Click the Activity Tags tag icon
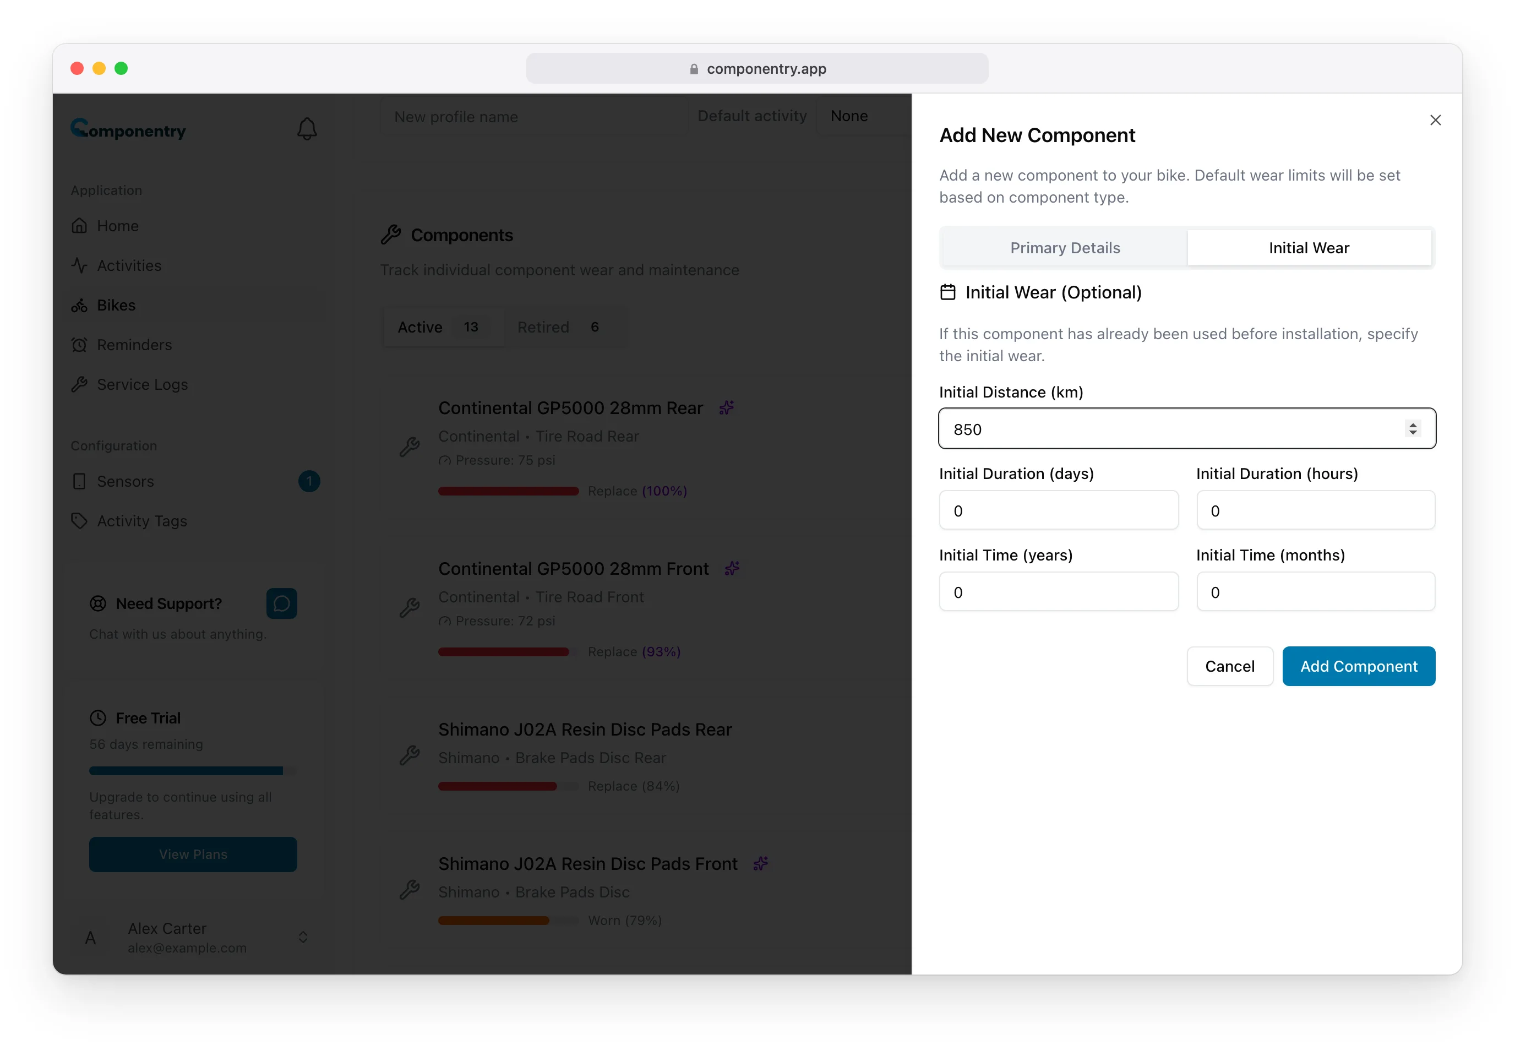This screenshot has height=1045, width=1515. [79, 520]
